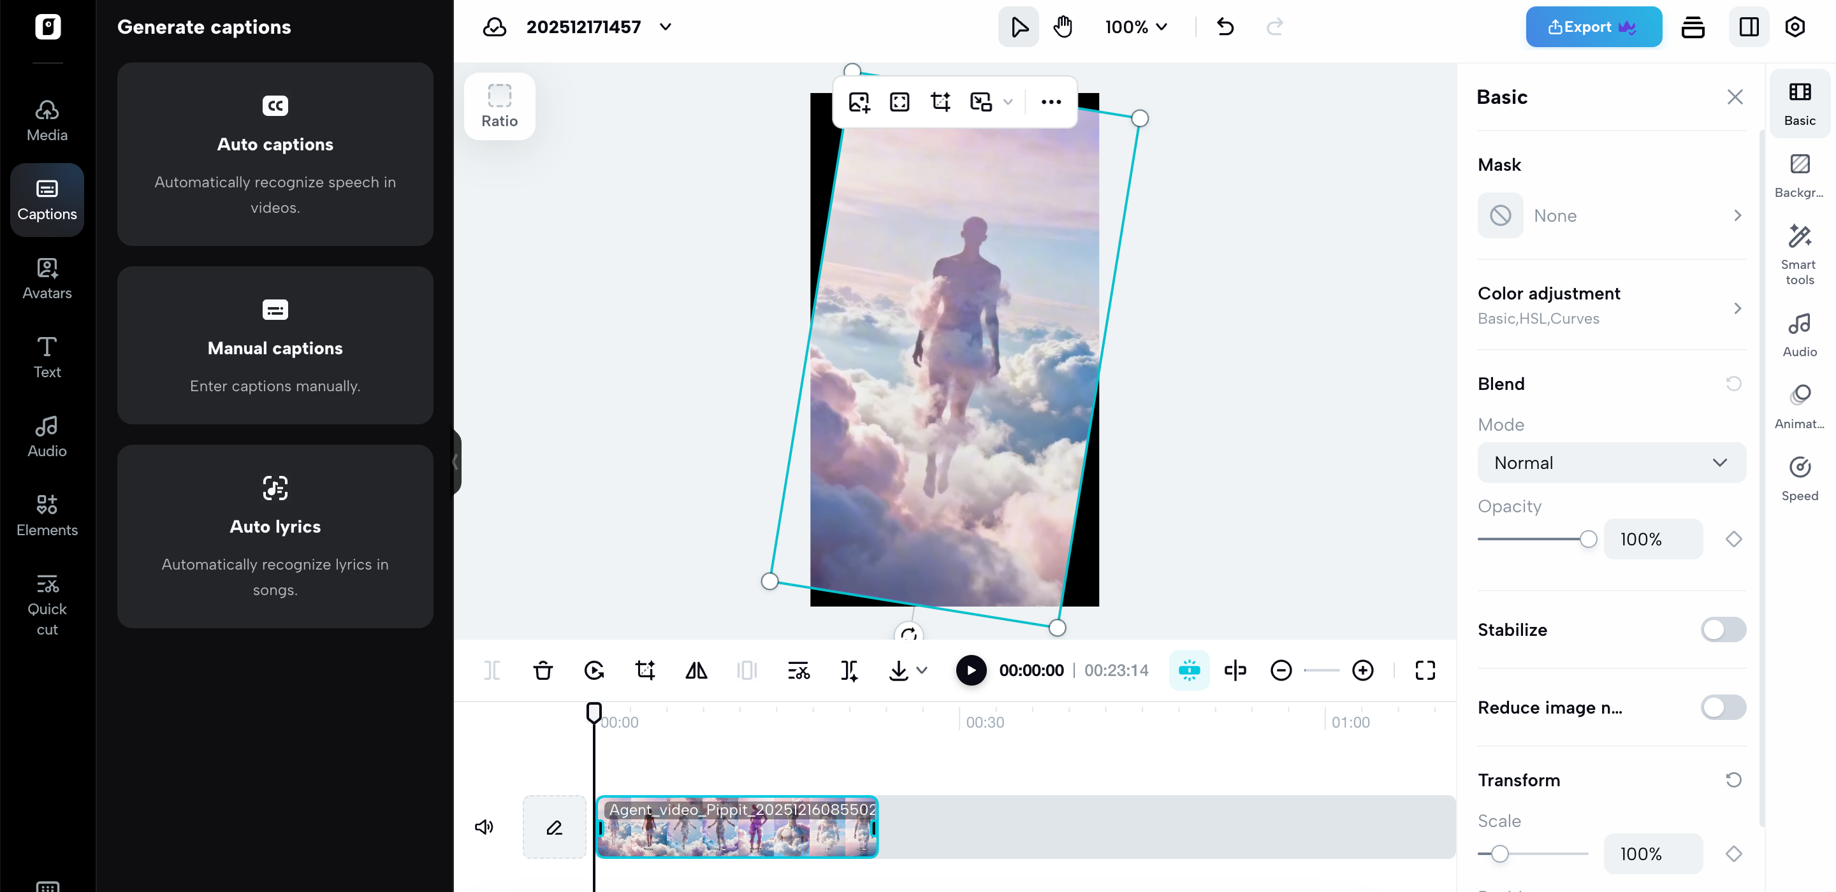Click the Export button
This screenshot has width=1836, height=892.
click(x=1594, y=26)
